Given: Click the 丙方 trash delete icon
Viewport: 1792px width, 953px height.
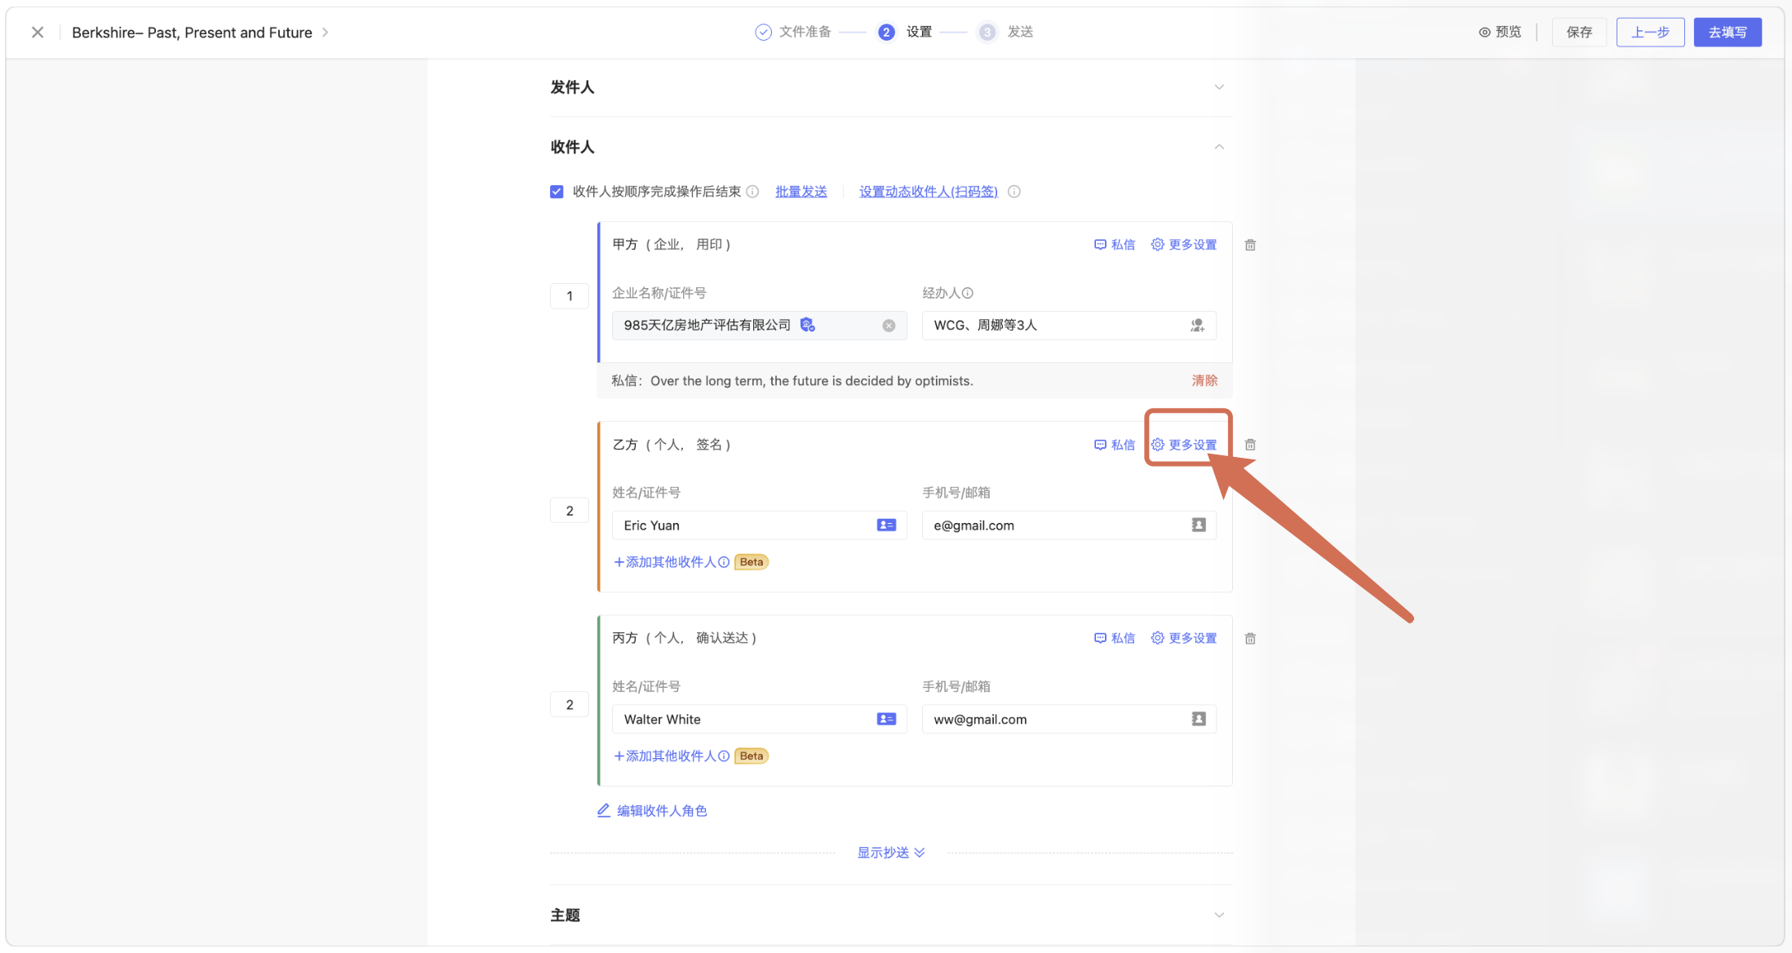Looking at the screenshot, I should pos(1250,638).
